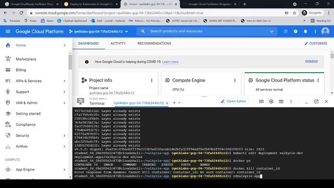
Task: Open Google Cloud Platform status card menu
Action: (x=318, y=80)
